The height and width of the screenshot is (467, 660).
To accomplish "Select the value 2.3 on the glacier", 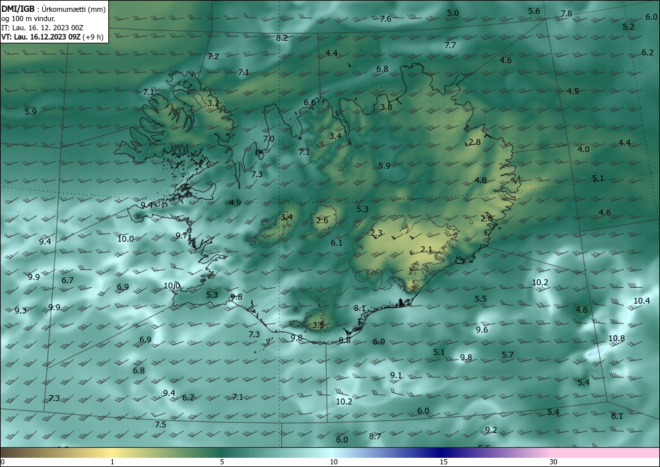I will coord(377,233).
